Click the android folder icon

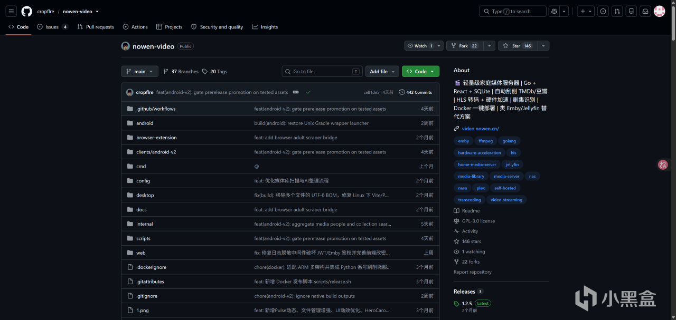coord(130,123)
